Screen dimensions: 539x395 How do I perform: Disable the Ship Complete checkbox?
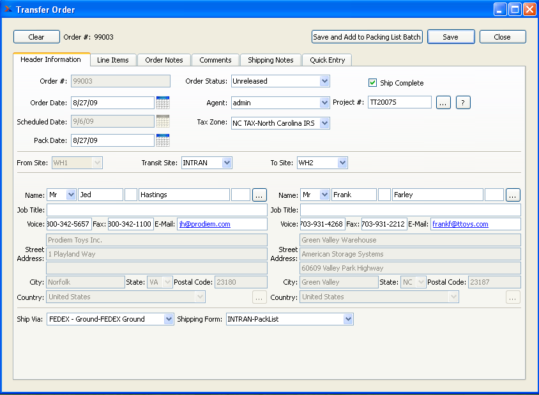[x=372, y=83]
